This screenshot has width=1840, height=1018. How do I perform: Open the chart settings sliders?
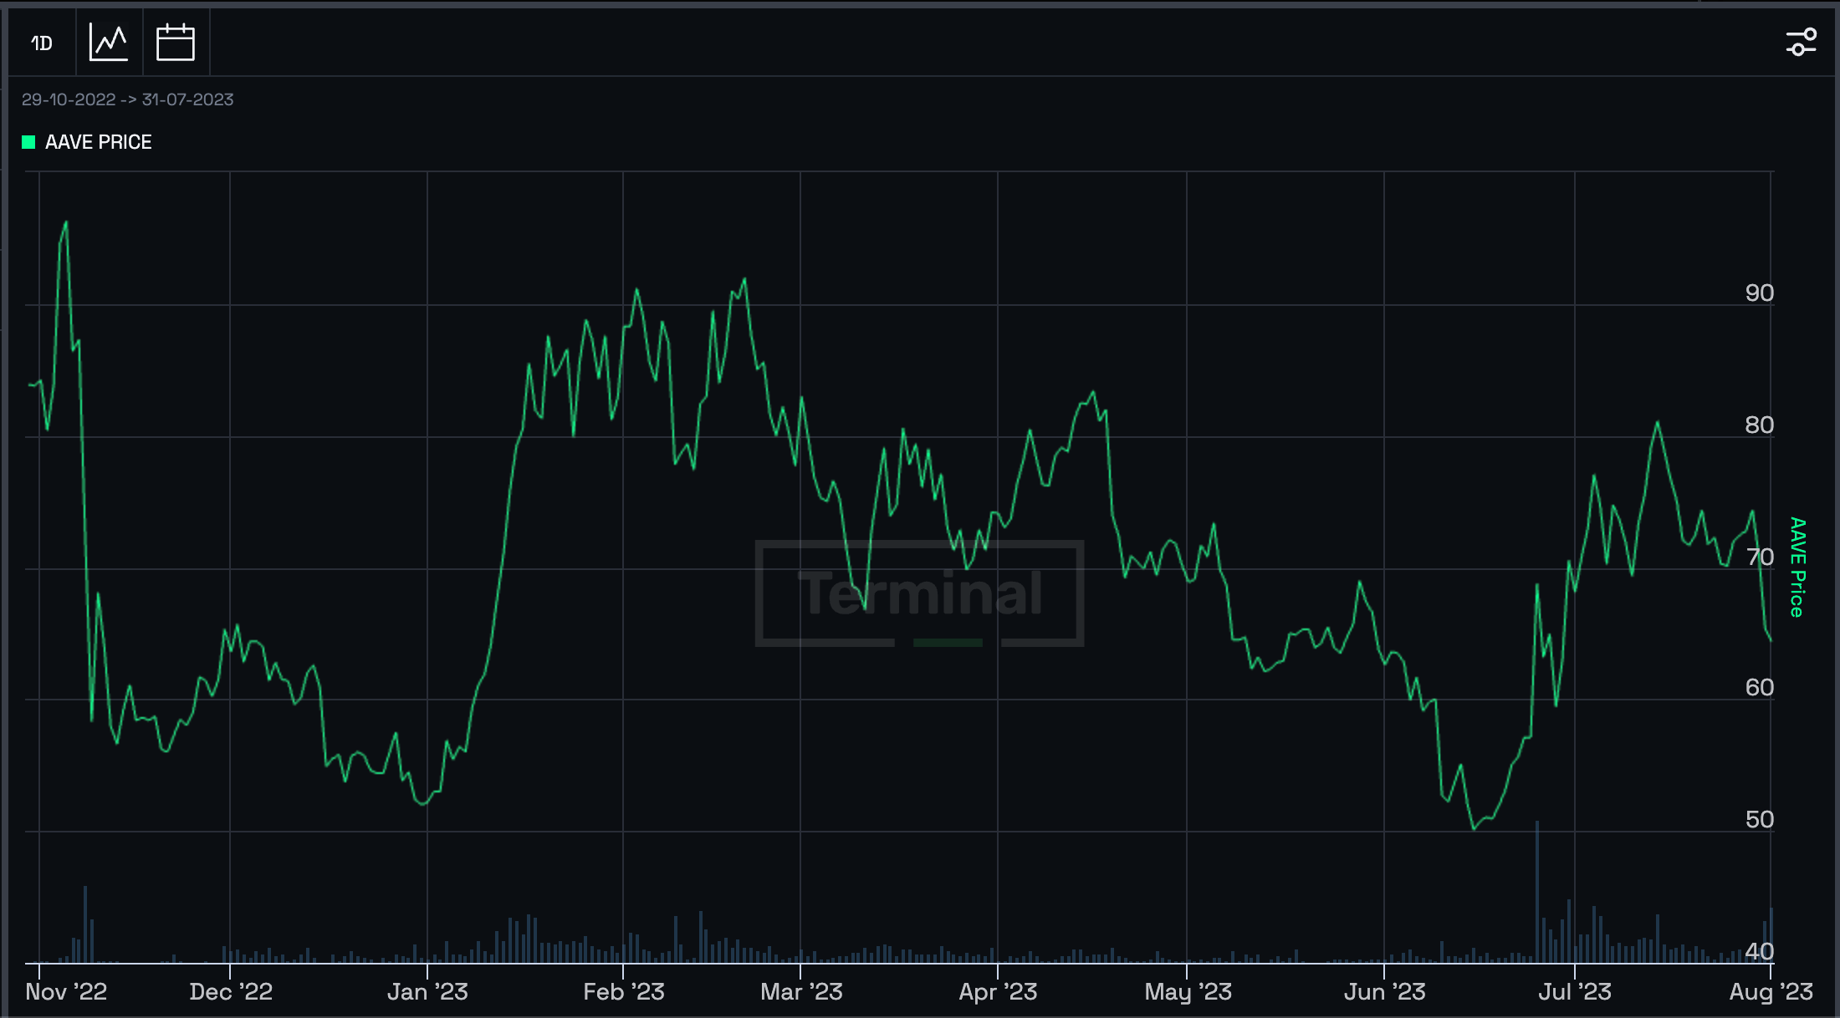[1801, 42]
